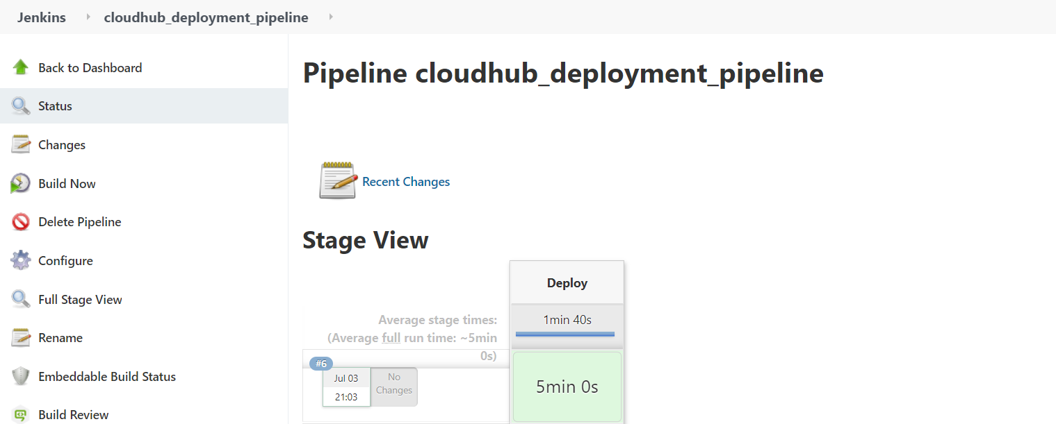The width and height of the screenshot is (1056, 424).
Task: Click the Configure gear icon
Action: (21, 261)
